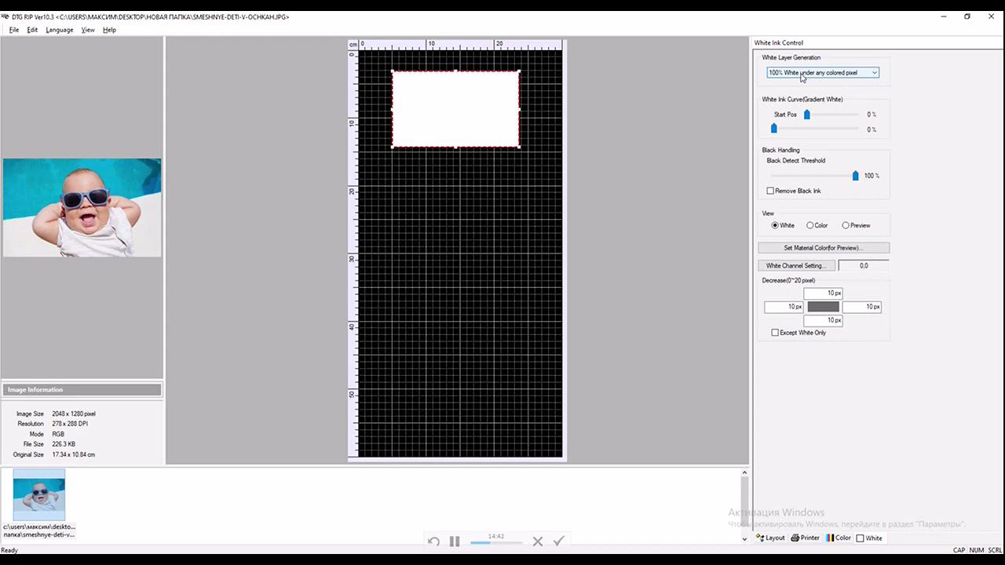Click the recording progress bar
This screenshot has width=1005, height=565.
coord(496,542)
